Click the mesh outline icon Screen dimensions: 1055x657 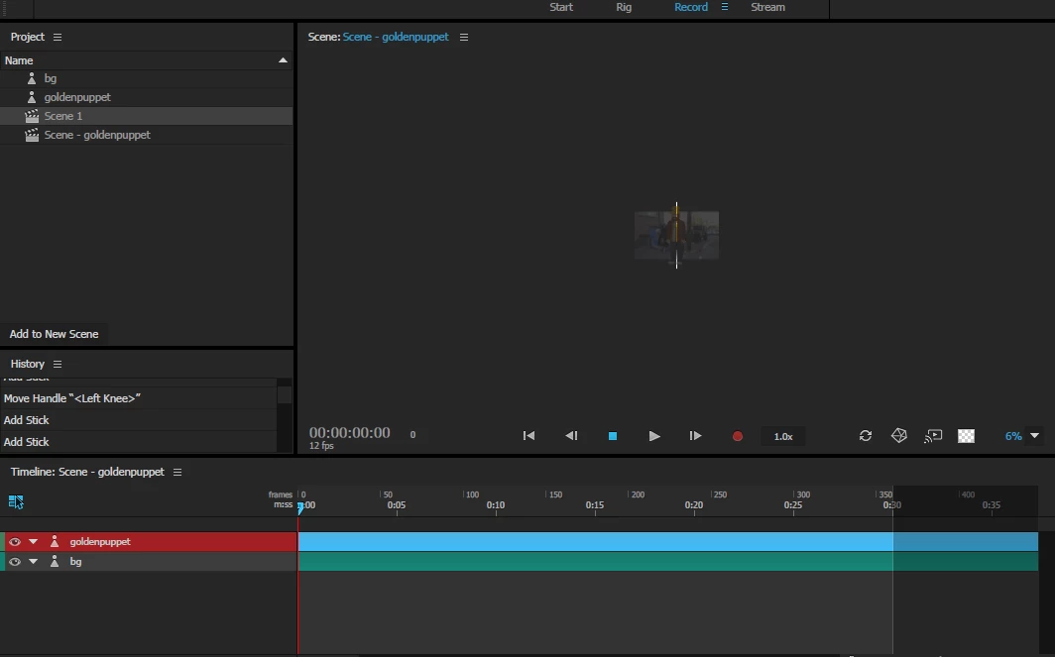click(x=899, y=436)
